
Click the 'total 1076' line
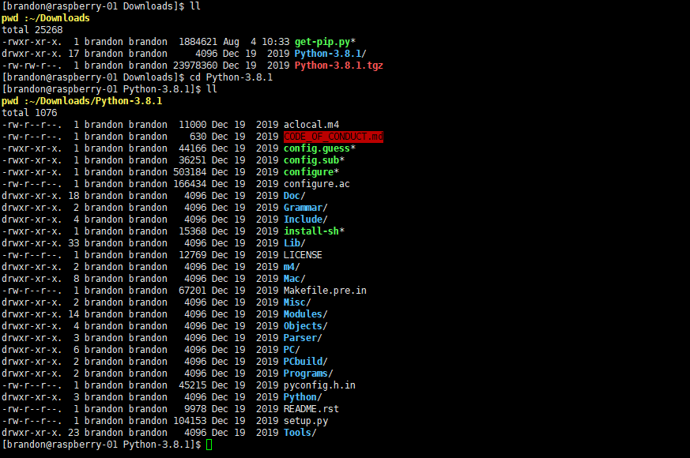pos(29,113)
